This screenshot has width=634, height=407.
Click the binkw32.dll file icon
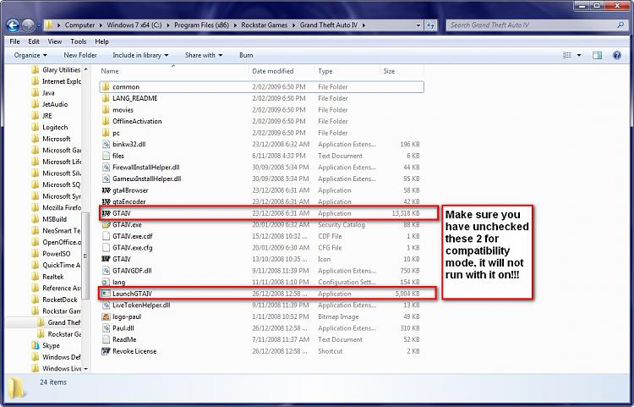coord(106,144)
